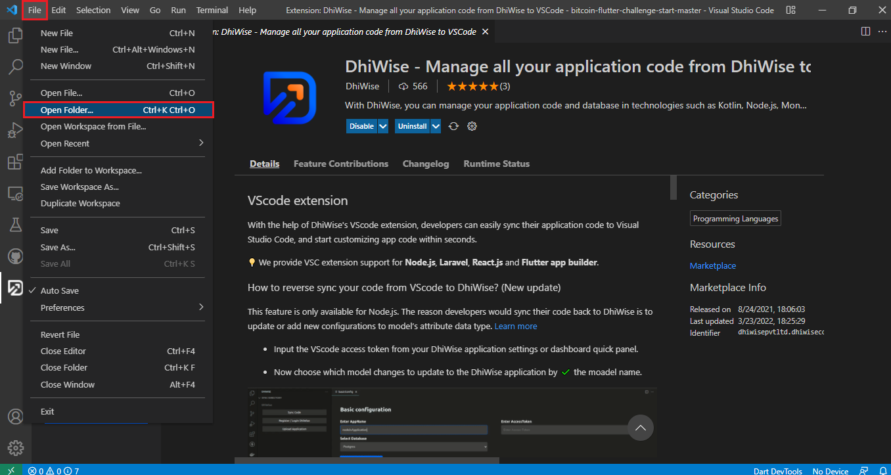891x475 pixels.
Task: Expand the Preferences submenu
Action: click(118, 307)
